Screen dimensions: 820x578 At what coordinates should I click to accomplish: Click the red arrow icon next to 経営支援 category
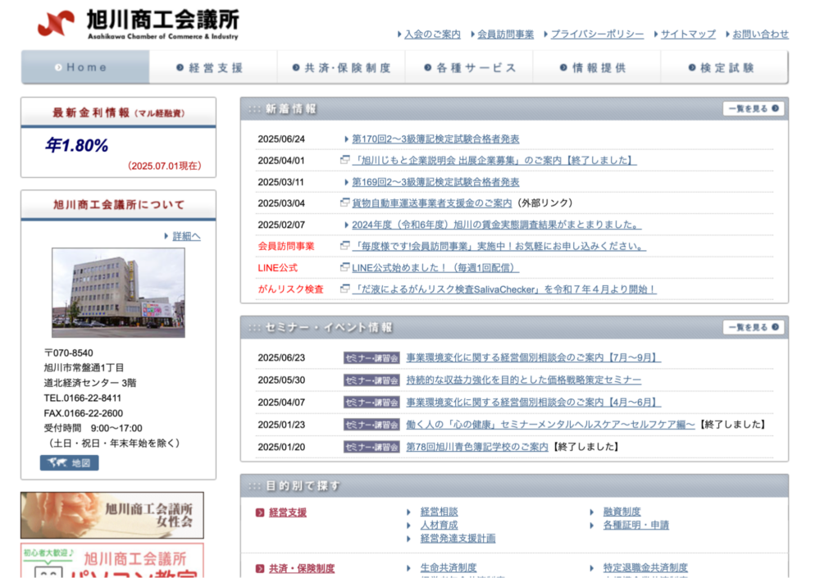(260, 512)
